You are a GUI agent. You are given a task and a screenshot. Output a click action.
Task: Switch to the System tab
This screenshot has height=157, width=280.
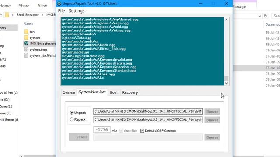[69, 92]
